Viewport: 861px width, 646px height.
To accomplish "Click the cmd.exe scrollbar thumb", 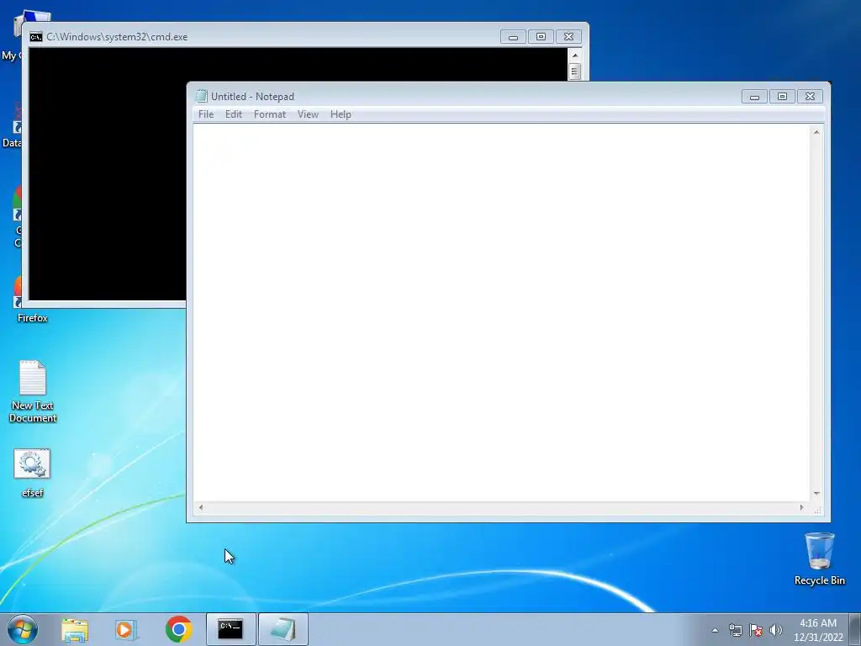I will (x=575, y=71).
